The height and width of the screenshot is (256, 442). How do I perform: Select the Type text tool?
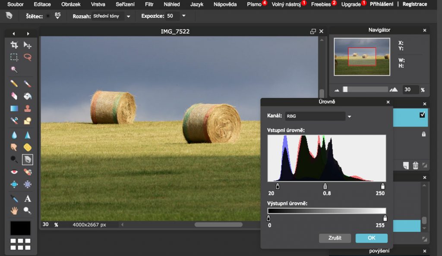coord(28,199)
